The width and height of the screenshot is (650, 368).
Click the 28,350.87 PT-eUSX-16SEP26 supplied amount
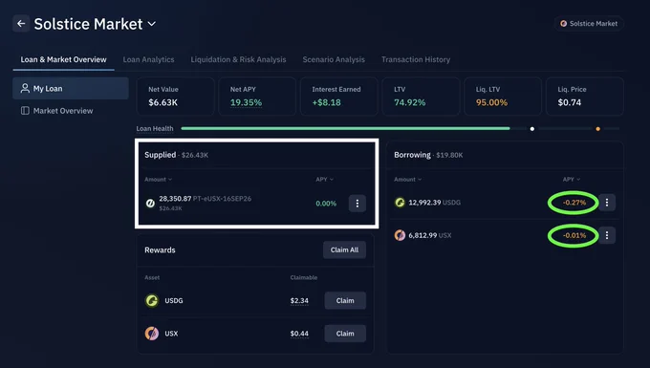coord(206,199)
